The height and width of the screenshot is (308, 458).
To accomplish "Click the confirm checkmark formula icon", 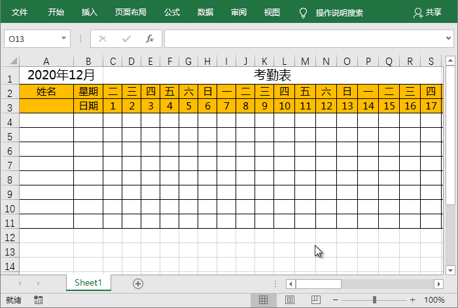I will (126, 39).
